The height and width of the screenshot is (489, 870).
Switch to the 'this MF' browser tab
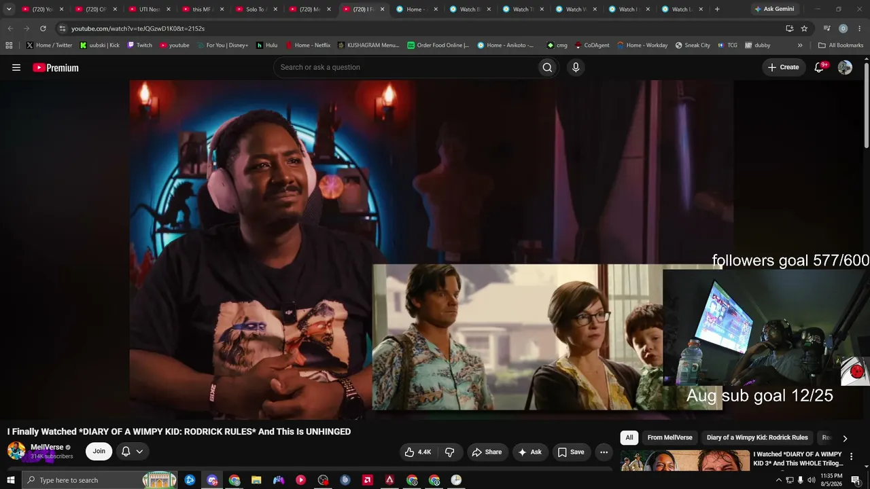[202, 10]
